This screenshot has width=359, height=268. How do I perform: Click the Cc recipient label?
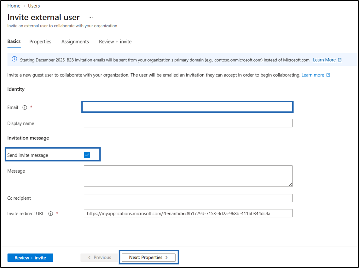pyautogui.click(x=19, y=198)
